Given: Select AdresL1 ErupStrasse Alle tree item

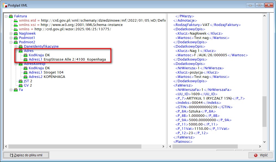Looking at the screenshot, I should (x=67, y=59).
